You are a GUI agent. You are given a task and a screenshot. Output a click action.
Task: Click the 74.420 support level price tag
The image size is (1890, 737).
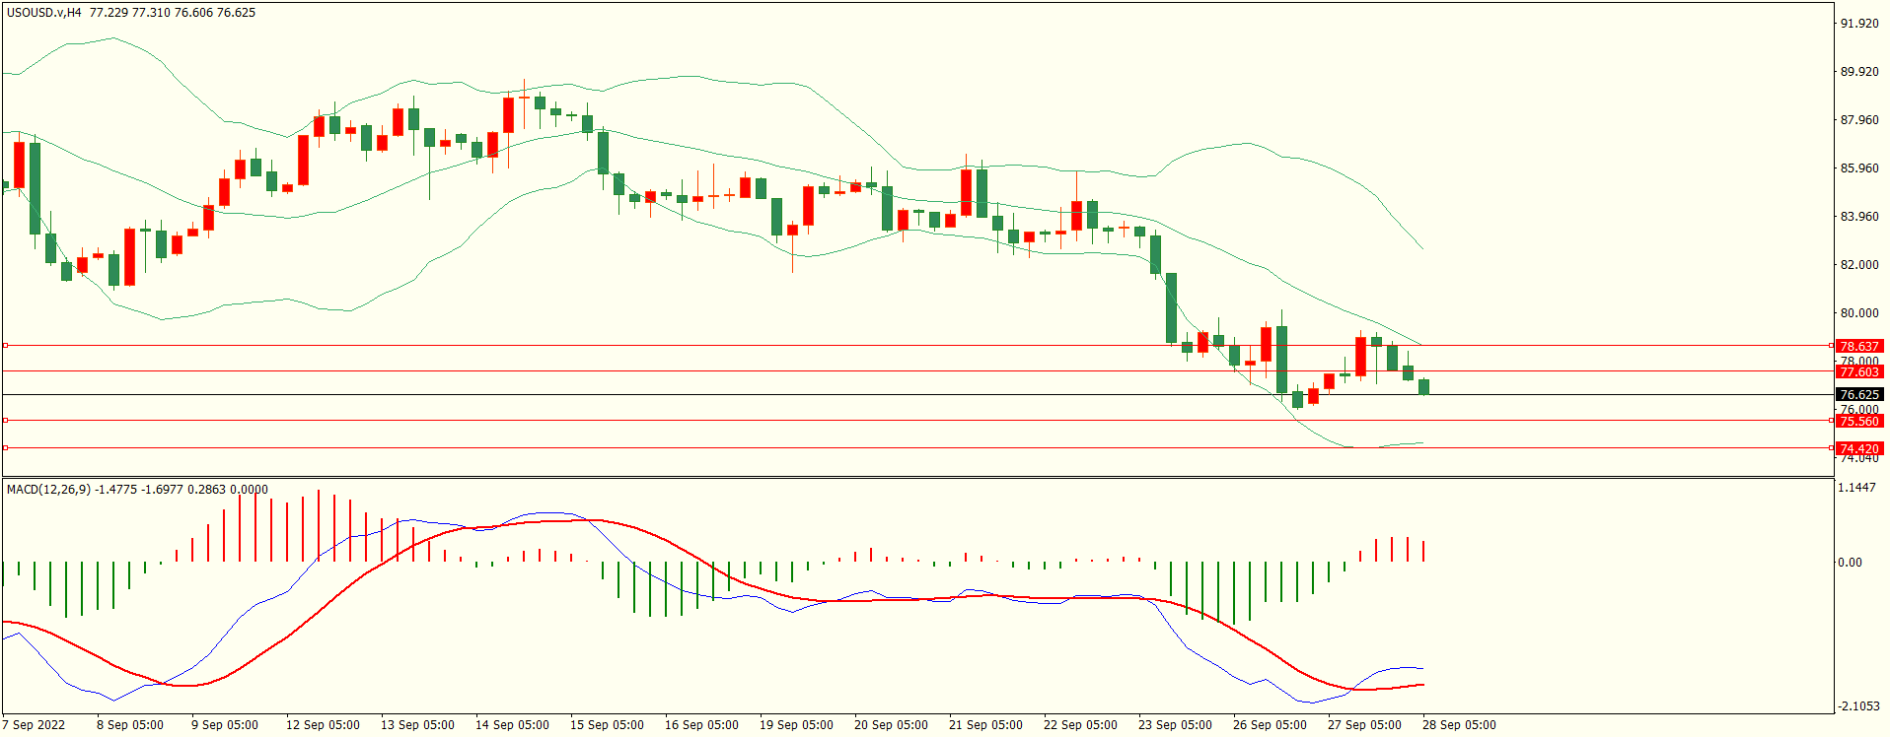click(1858, 448)
